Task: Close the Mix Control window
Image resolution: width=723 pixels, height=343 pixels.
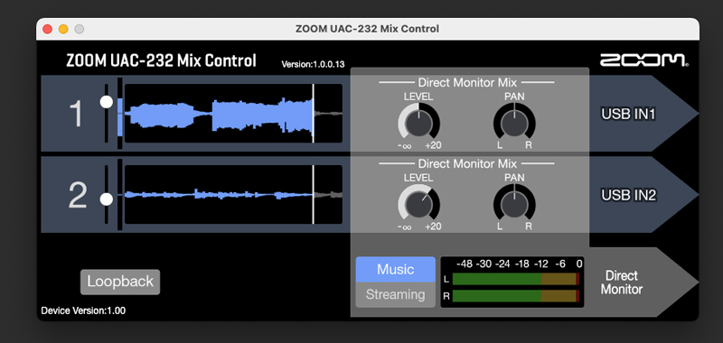Action: tap(48, 29)
